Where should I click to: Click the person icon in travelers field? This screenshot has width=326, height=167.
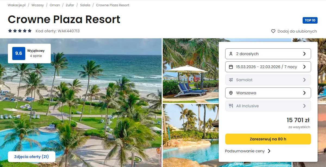tap(231, 54)
